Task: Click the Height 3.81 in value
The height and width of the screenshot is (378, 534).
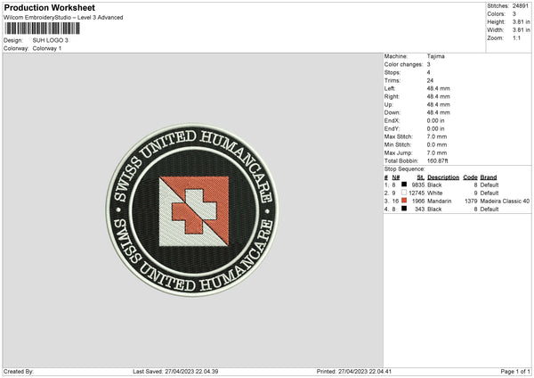Action: tap(521, 21)
